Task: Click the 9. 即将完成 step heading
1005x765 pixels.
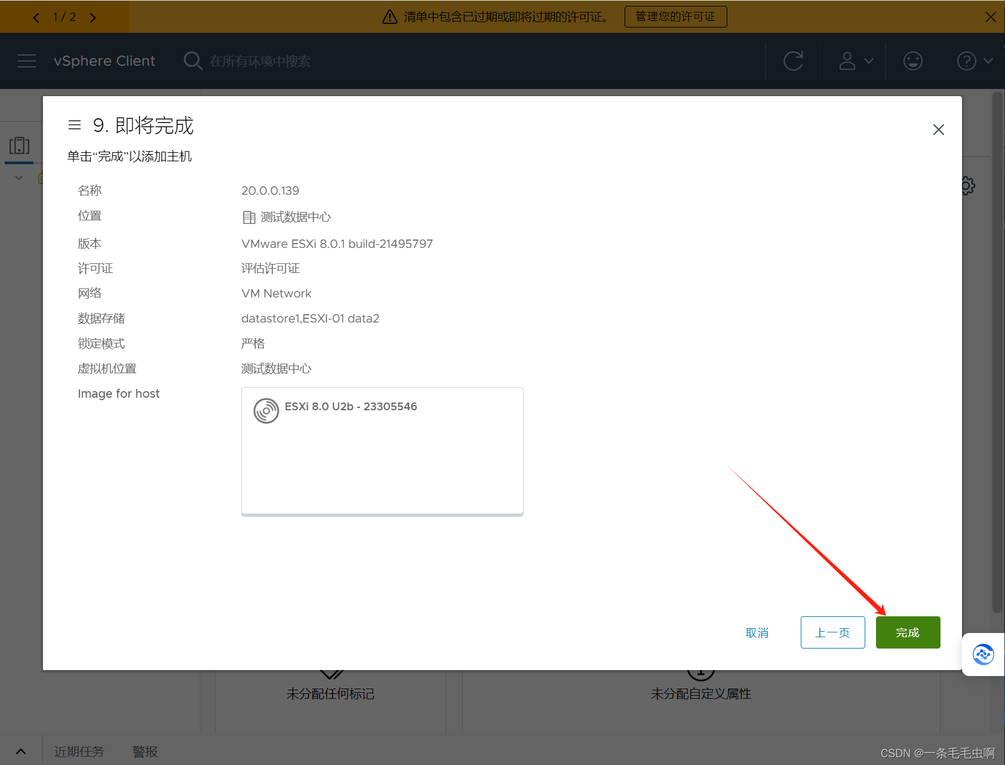Action: point(143,125)
